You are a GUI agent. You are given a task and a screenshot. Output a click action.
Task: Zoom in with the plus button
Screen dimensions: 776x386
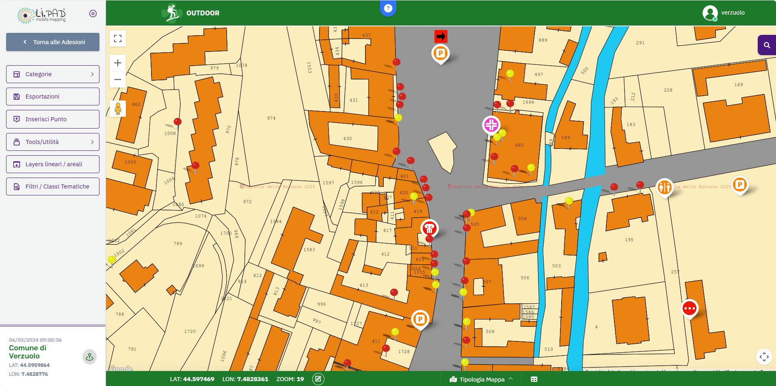pos(118,63)
